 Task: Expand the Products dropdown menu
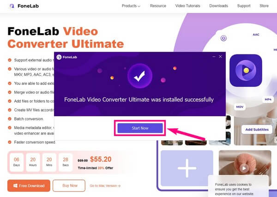(x=131, y=6)
